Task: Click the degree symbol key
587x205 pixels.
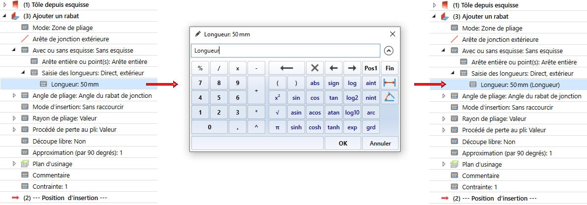Action: click(256, 112)
